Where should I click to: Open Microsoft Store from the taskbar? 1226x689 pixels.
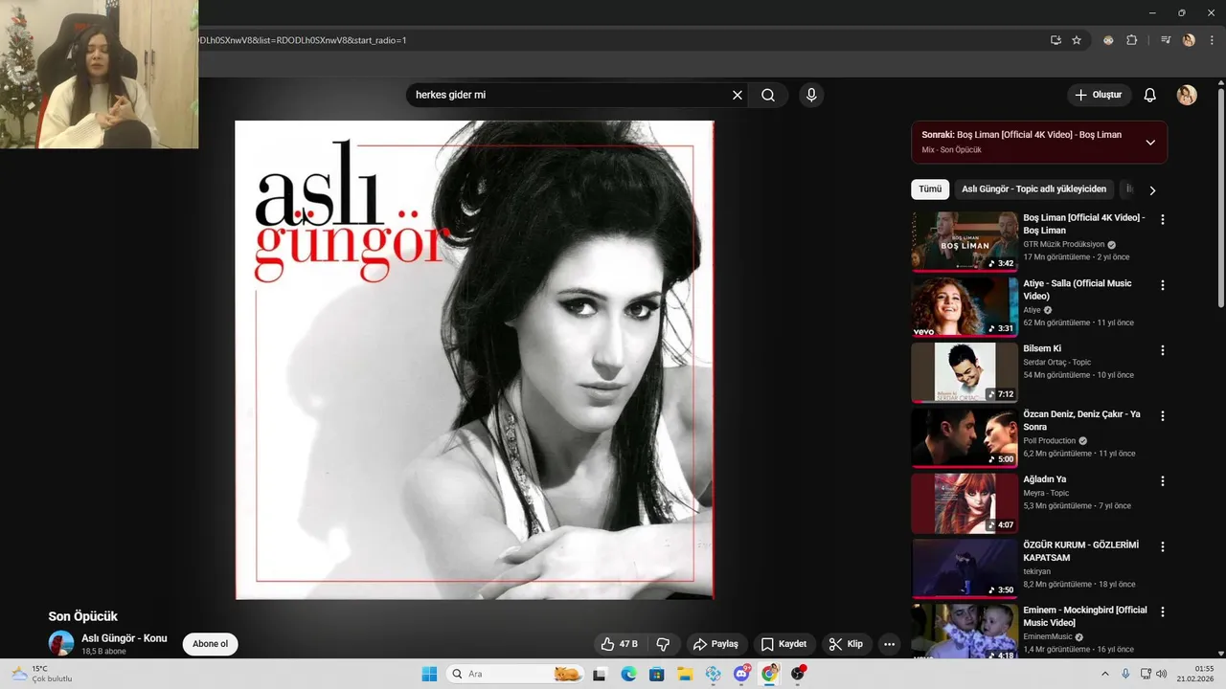pyautogui.click(x=657, y=674)
